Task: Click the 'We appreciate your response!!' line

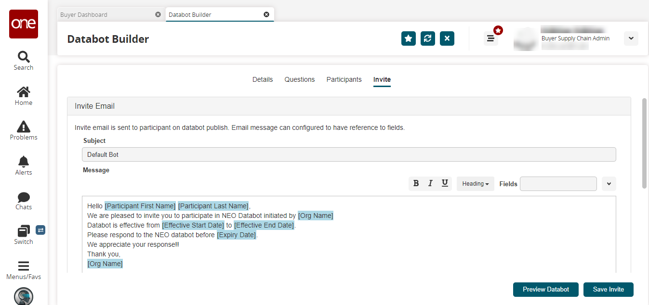Action: pos(133,244)
